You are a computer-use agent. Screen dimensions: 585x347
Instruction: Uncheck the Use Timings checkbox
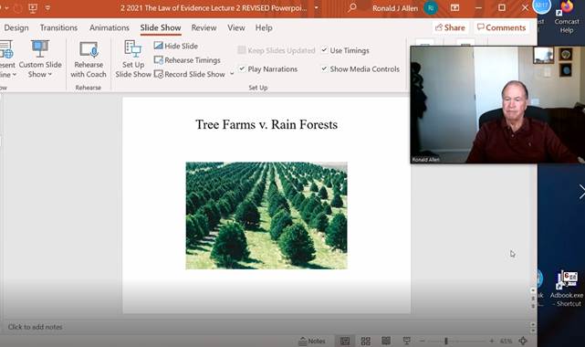pos(324,49)
